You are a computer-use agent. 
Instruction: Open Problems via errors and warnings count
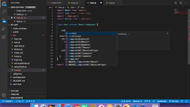[30, 101]
